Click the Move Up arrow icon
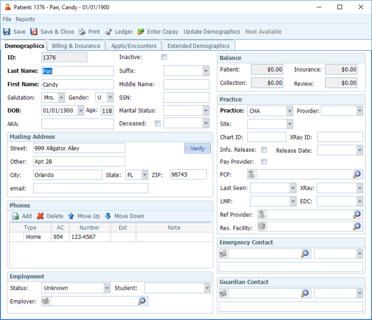This screenshot has height=320, width=372. tap(71, 216)
